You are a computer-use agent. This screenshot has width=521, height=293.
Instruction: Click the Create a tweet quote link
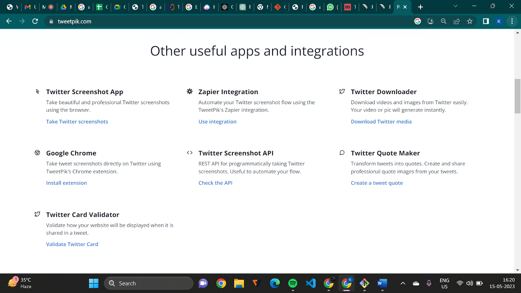click(x=377, y=183)
